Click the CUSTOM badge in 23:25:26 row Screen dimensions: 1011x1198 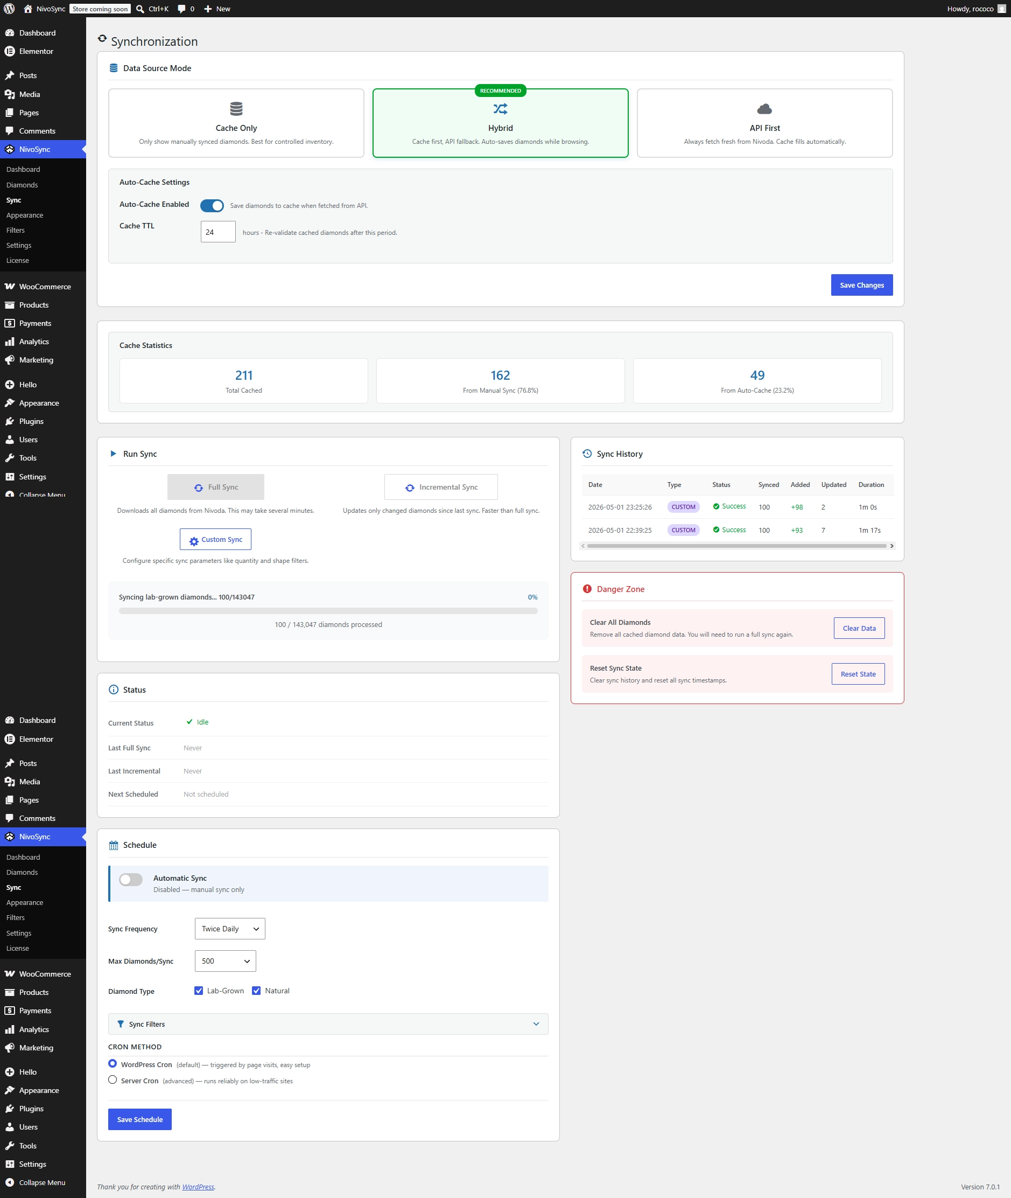(x=683, y=506)
